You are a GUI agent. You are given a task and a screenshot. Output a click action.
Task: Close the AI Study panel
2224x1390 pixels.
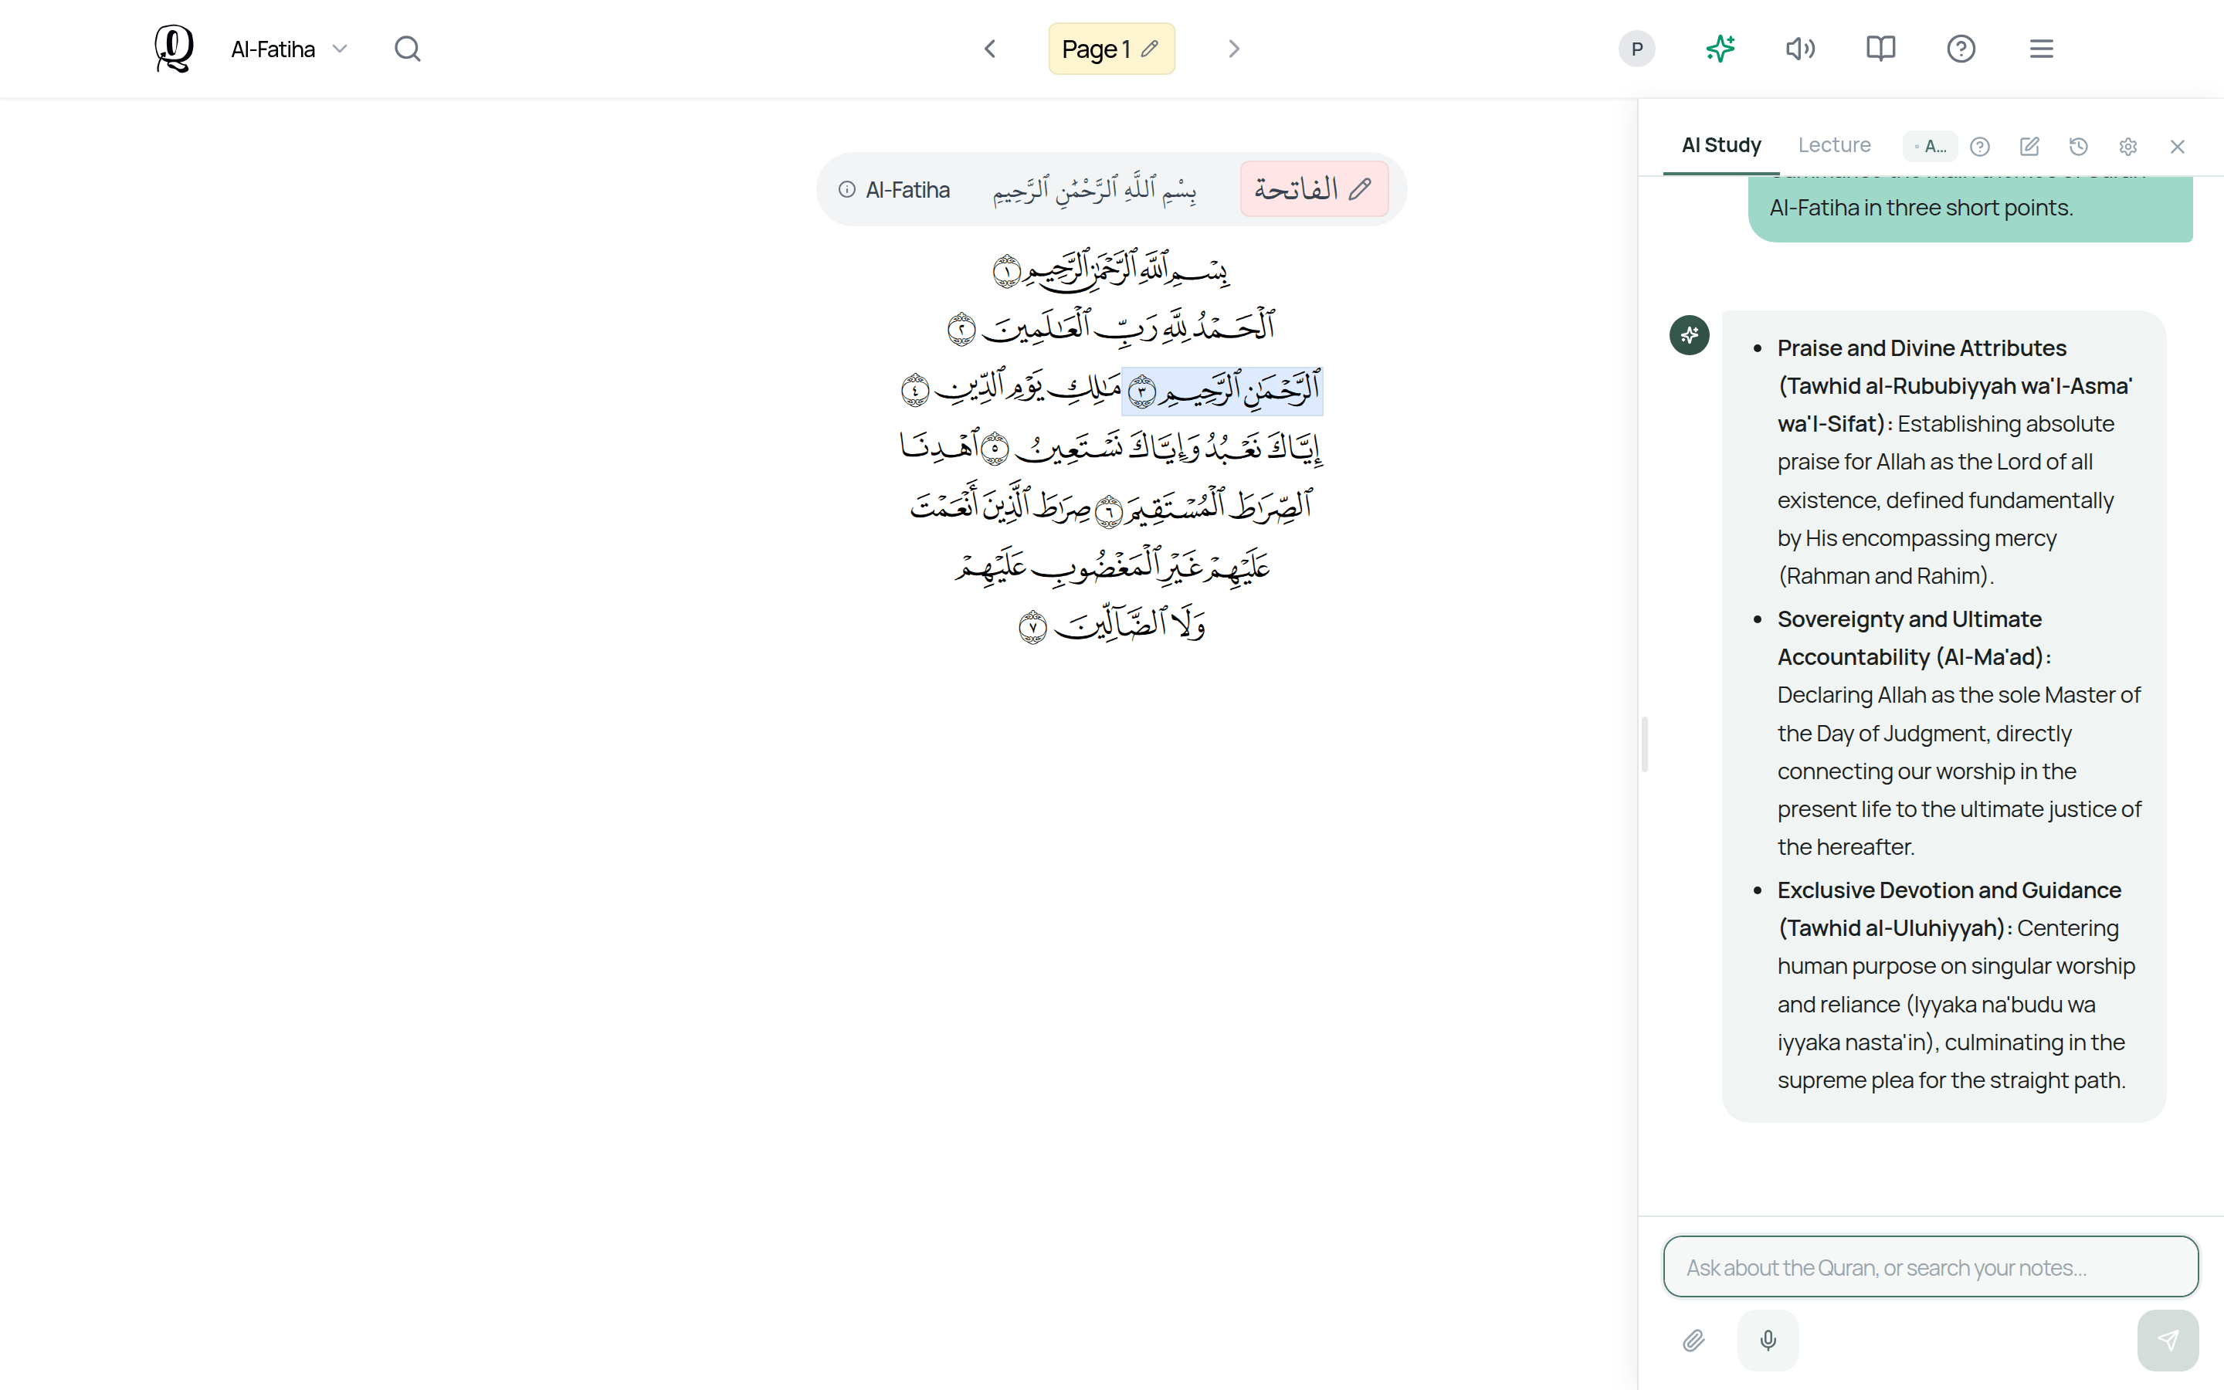[2177, 146]
